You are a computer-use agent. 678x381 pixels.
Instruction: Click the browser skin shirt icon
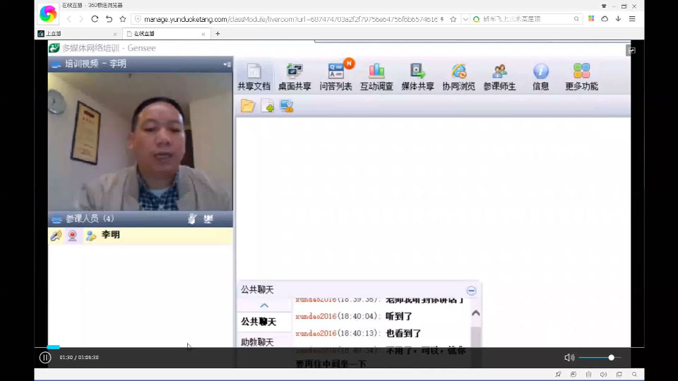[x=604, y=6]
